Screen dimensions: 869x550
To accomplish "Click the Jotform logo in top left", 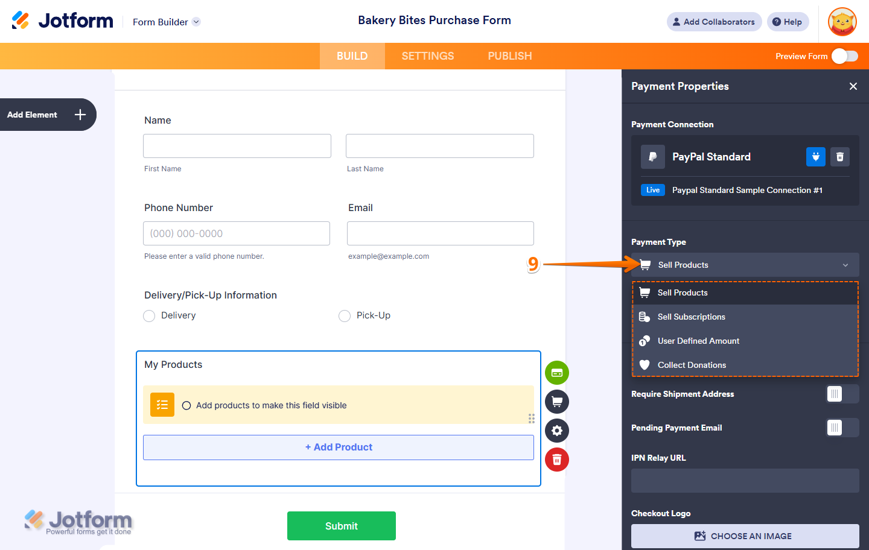I will click(x=62, y=20).
